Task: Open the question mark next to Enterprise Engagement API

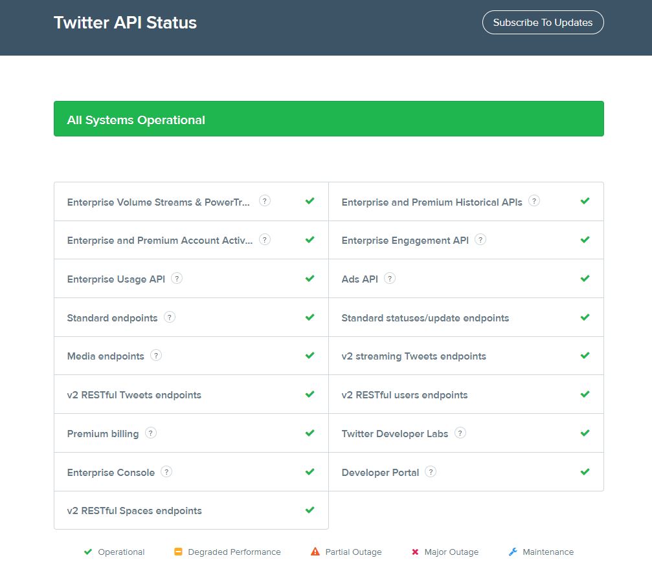Action: (480, 240)
